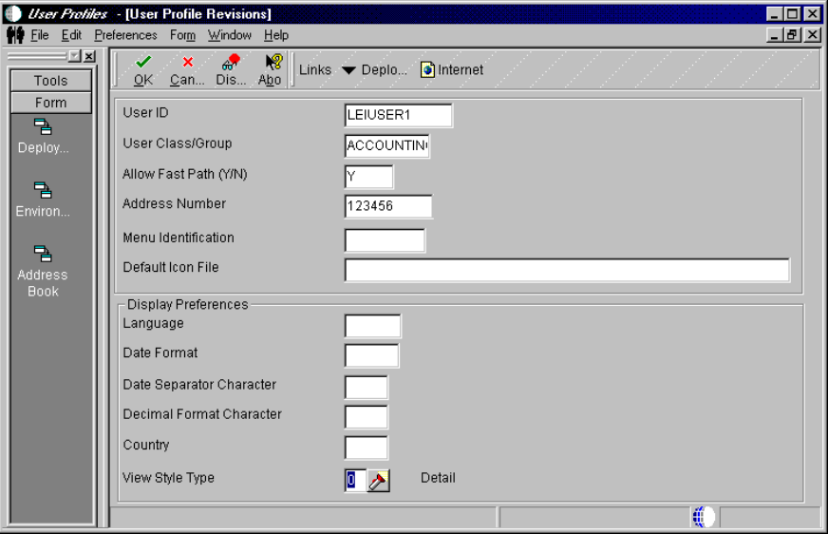Open the Help menu

click(x=276, y=35)
